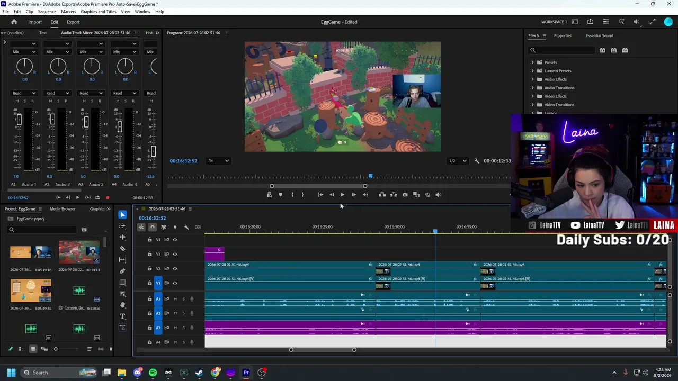Click the Audio Track Mixer record button
678x381 pixels.
click(x=108, y=198)
